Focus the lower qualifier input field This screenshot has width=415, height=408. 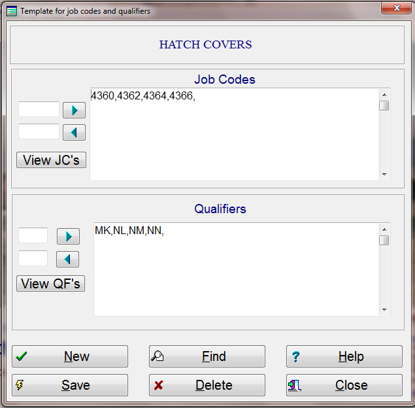coord(33,258)
